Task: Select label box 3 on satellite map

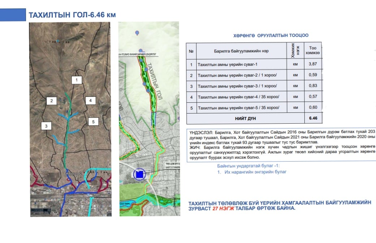Action: 46,126
